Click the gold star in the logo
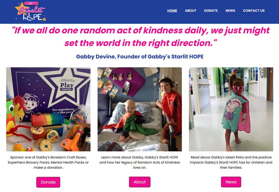The width and height of the screenshot is (279, 192). tap(20, 8)
